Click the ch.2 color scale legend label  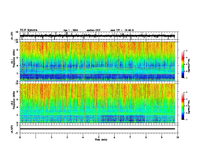189,107
